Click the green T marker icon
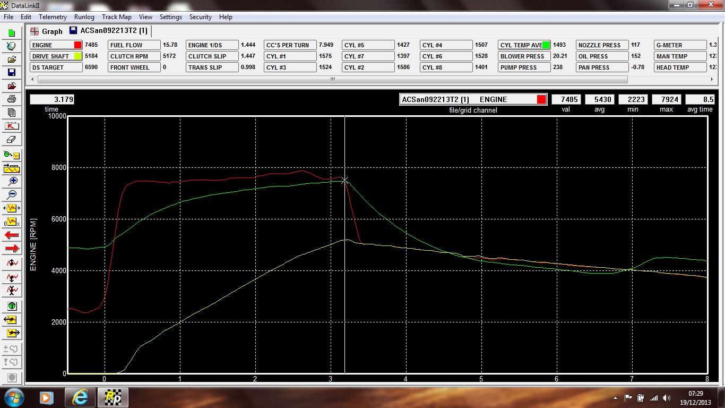The width and height of the screenshot is (725, 408). (12, 306)
